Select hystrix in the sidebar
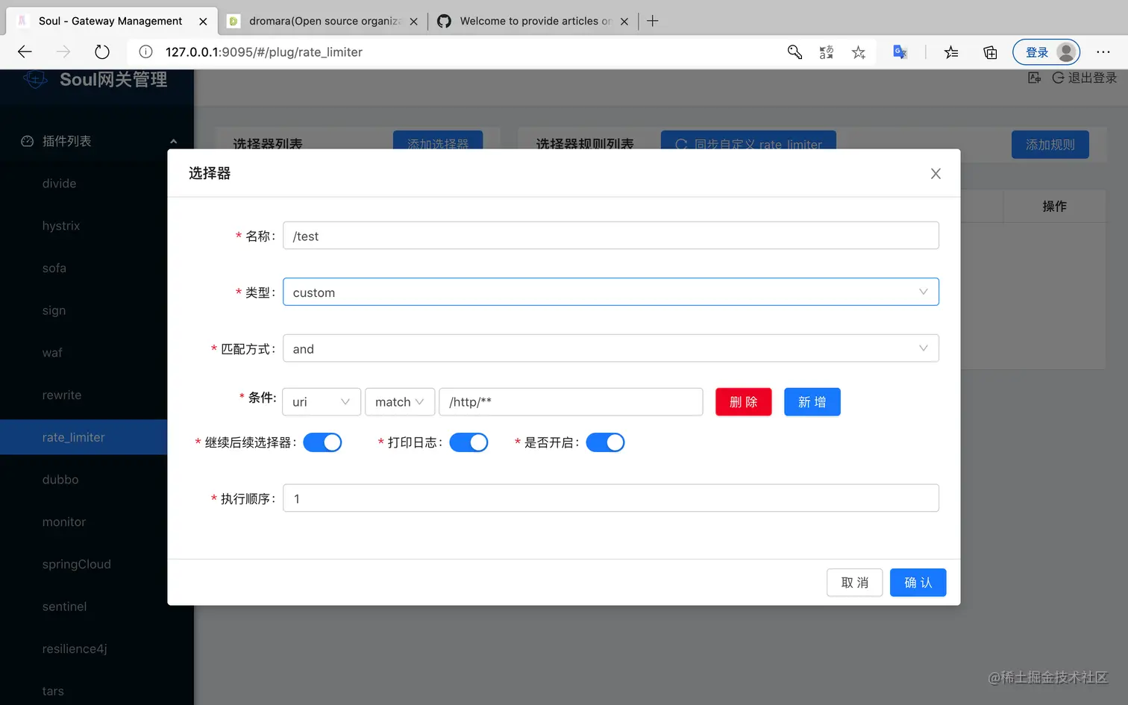The image size is (1128, 705). 61,226
